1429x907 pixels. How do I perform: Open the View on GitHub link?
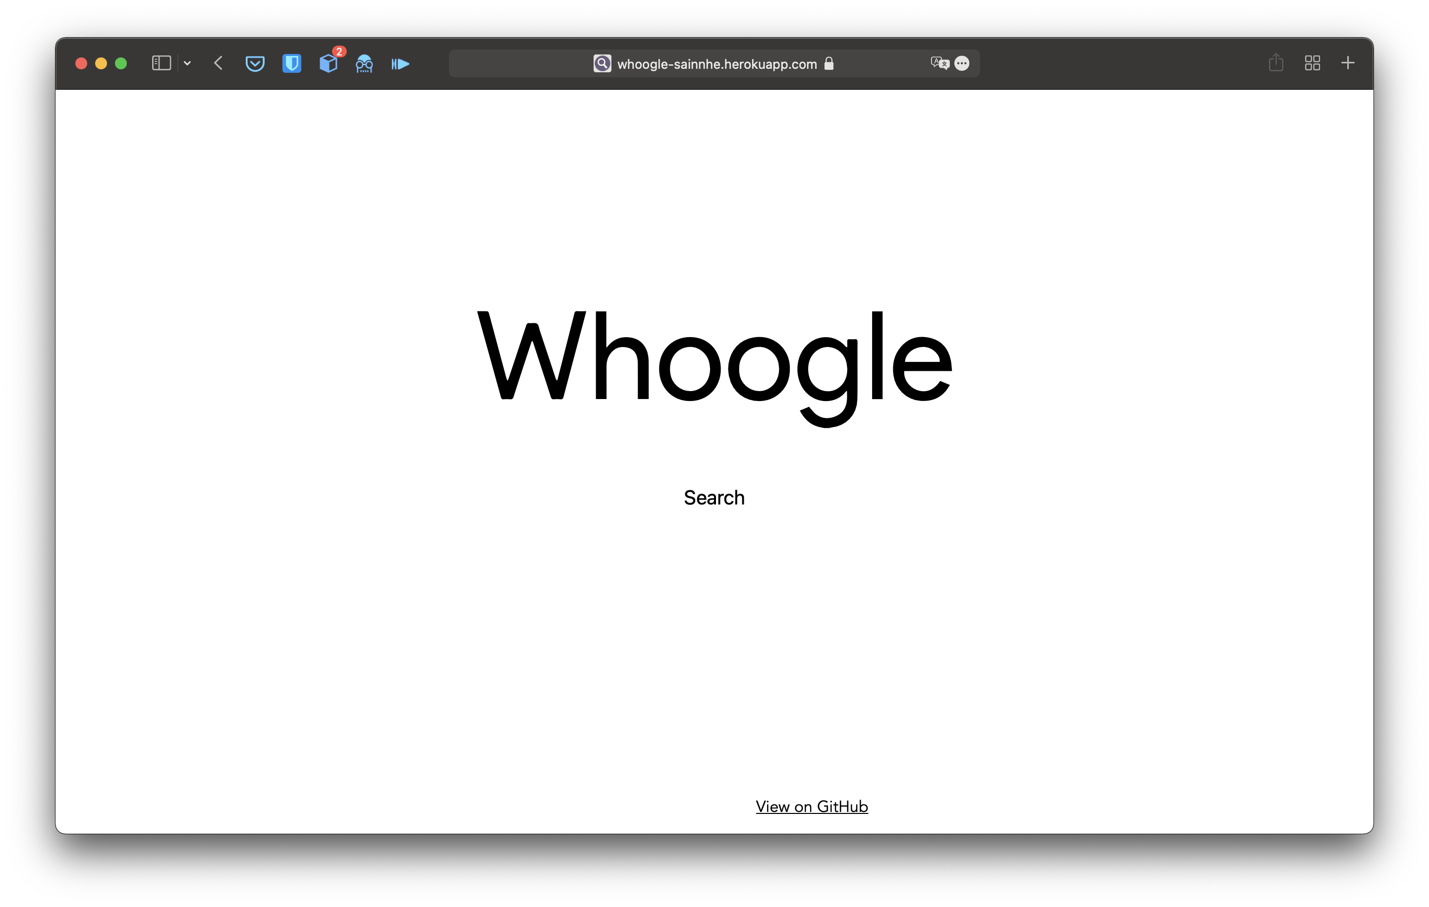pos(811,807)
